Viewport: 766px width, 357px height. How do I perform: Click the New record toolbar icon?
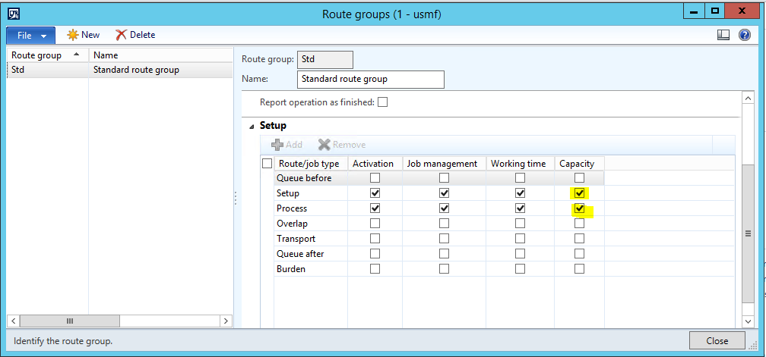[74, 35]
